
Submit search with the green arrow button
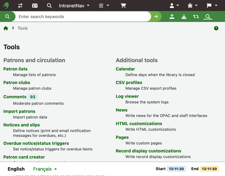point(156,17)
